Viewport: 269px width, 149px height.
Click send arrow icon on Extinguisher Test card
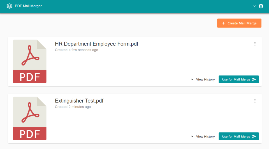tap(254, 137)
